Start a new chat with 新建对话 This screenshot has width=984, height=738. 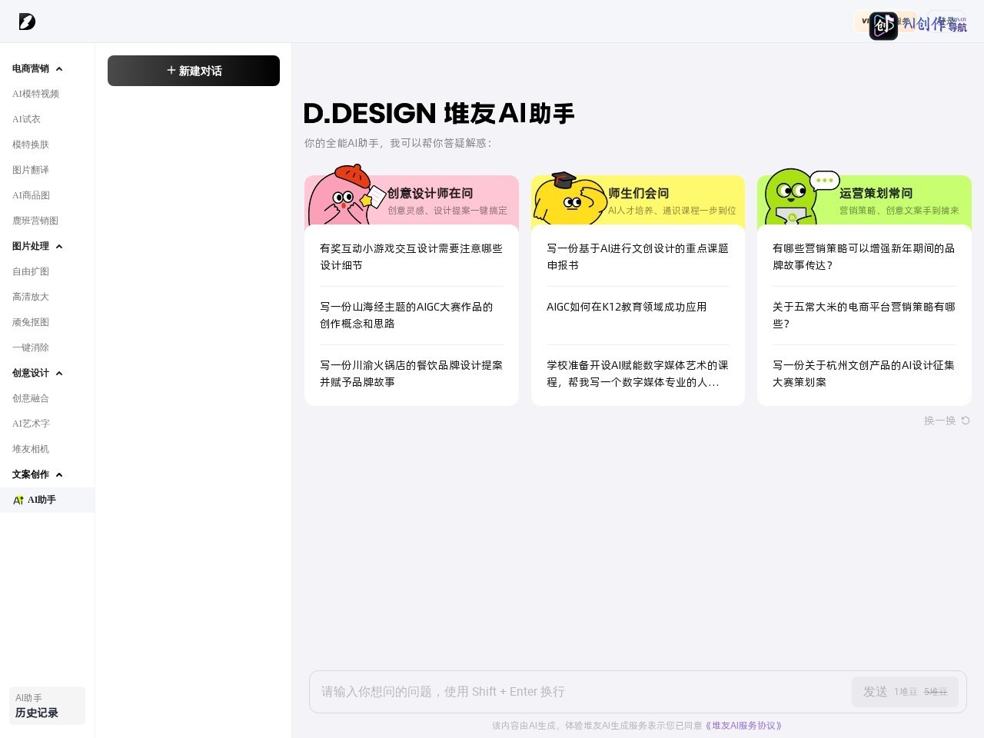pyautogui.click(x=194, y=71)
